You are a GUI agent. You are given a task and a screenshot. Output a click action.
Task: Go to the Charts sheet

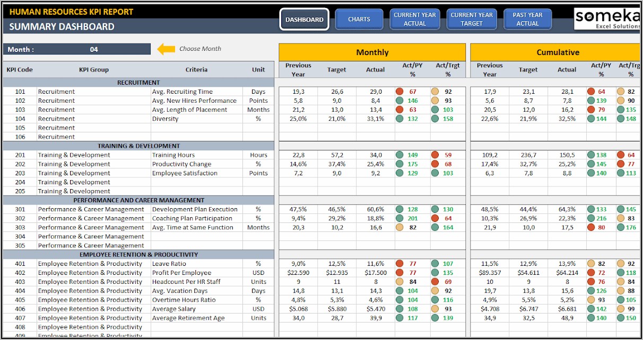coord(359,20)
